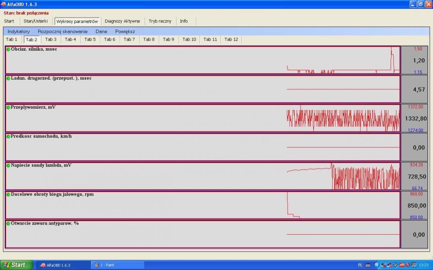433x270 pixels.
Task: Click green dot next to Otwarcie zaworu antyparow.
Action: (8, 223)
